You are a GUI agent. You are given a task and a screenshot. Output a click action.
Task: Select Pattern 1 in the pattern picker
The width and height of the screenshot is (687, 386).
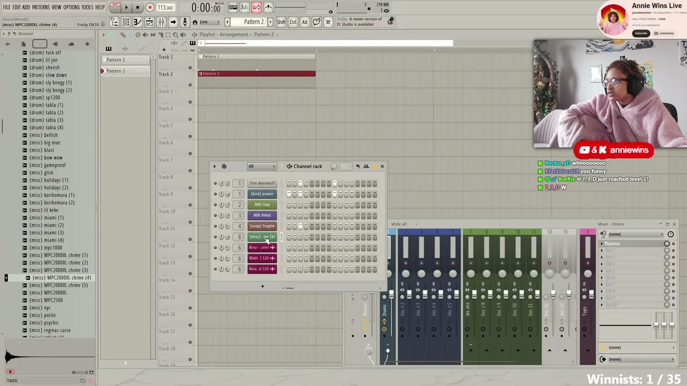click(x=126, y=60)
